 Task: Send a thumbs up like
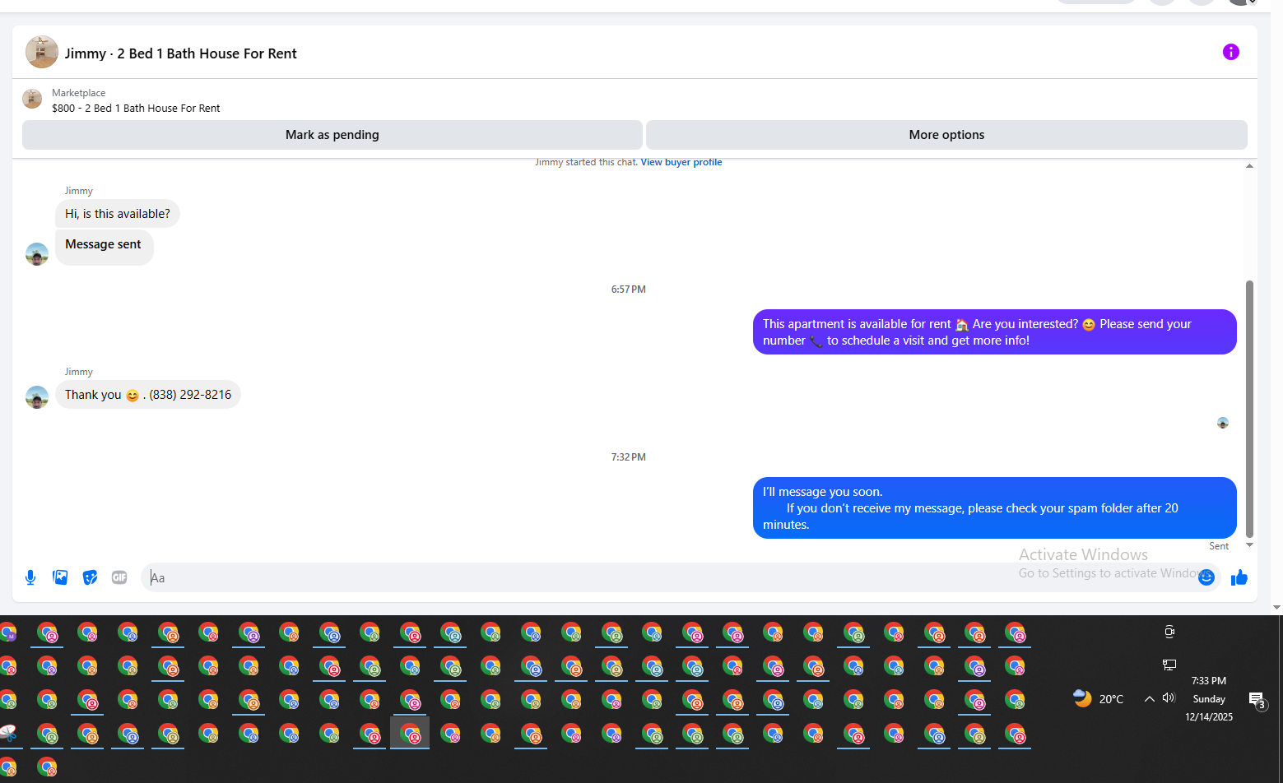pyautogui.click(x=1239, y=577)
